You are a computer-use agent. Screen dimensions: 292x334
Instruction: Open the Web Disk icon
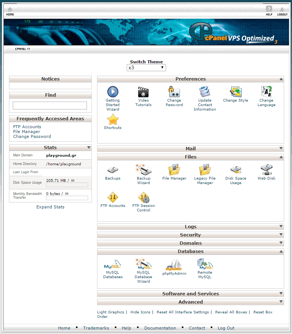tap(267, 169)
